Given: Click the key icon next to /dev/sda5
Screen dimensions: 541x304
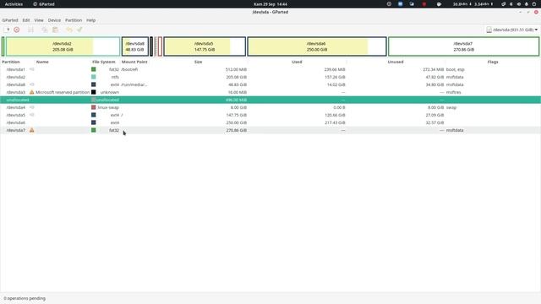Looking at the screenshot, I should point(32,115).
